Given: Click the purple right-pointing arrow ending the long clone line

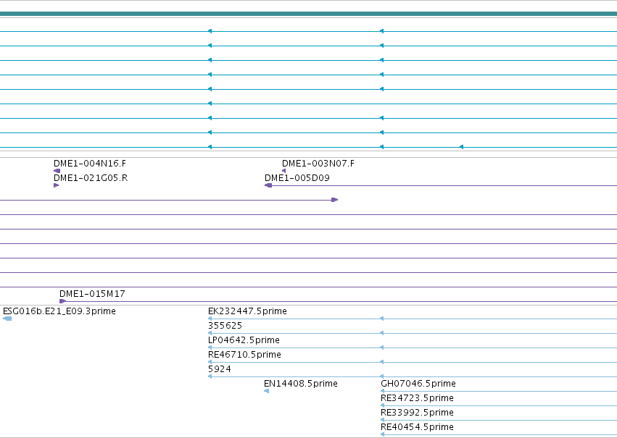Looking at the screenshot, I should click(x=335, y=200).
